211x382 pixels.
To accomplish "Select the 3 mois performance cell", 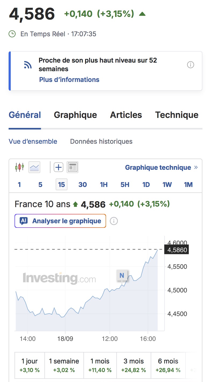I will (x=134, y=366).
